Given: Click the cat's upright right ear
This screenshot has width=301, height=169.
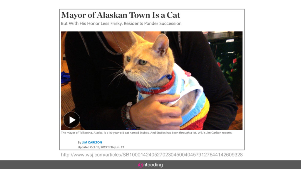Looking at the screenshot, I should (161, 45).
